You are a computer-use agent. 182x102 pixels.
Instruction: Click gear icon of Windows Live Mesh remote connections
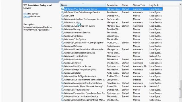click(x=62, y=80)
